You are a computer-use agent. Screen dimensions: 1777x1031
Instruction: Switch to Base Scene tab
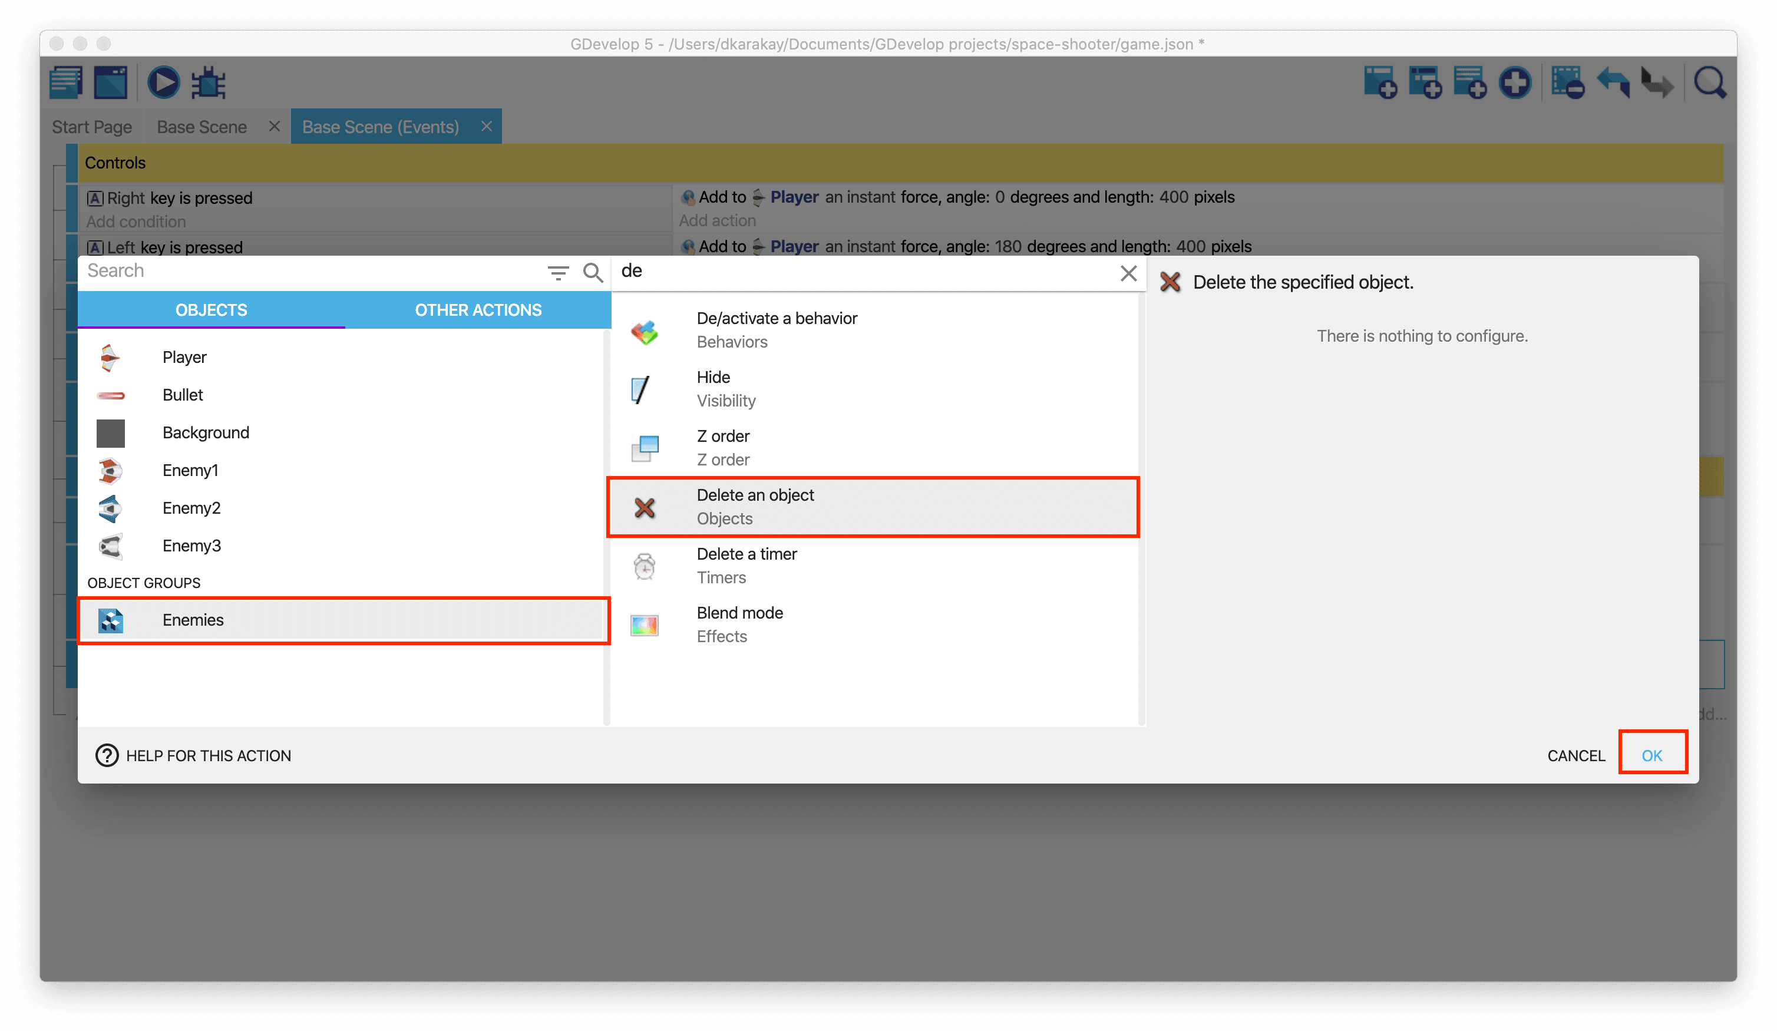(202, 127)
